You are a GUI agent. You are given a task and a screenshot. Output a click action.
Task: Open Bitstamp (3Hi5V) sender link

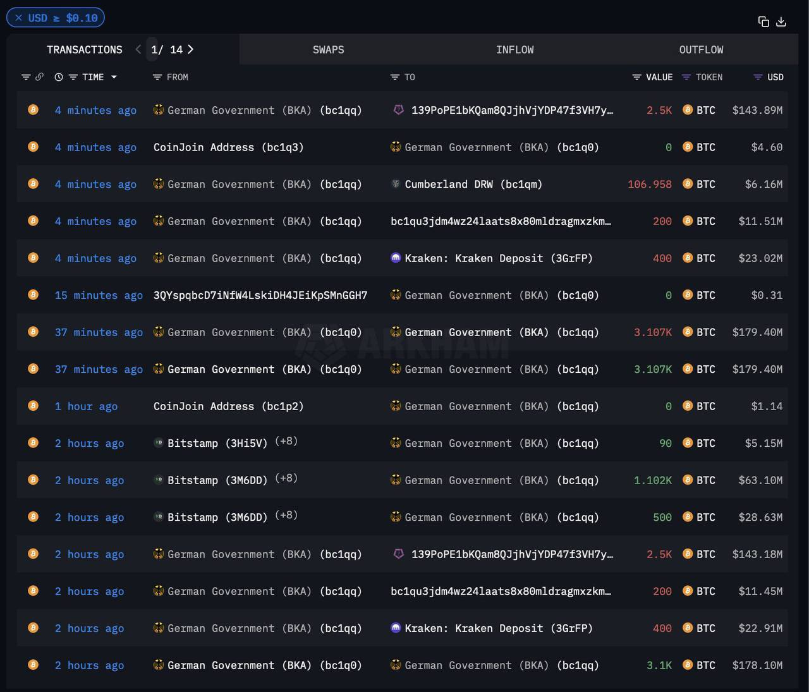coord(217,444)
